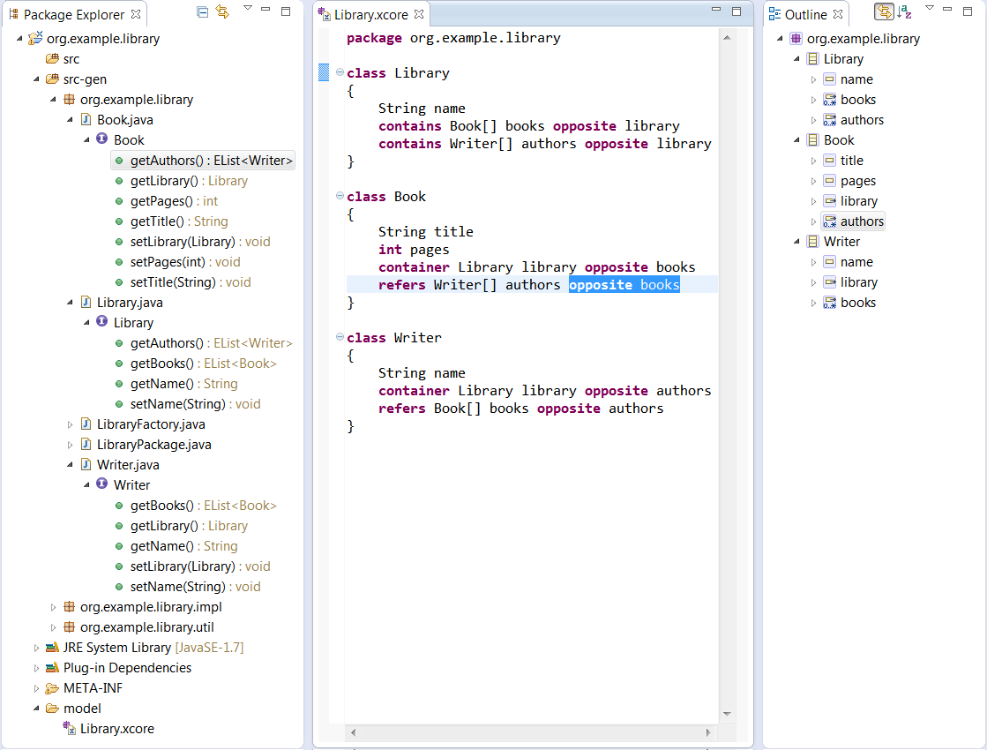Screen dimensions: 987x750
Task: Close the Library.xcore editor tab
Action: coord(419,14)
